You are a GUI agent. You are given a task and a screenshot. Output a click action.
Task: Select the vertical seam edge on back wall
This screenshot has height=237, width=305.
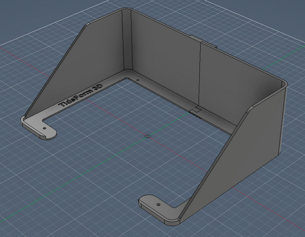pos(199,75)
